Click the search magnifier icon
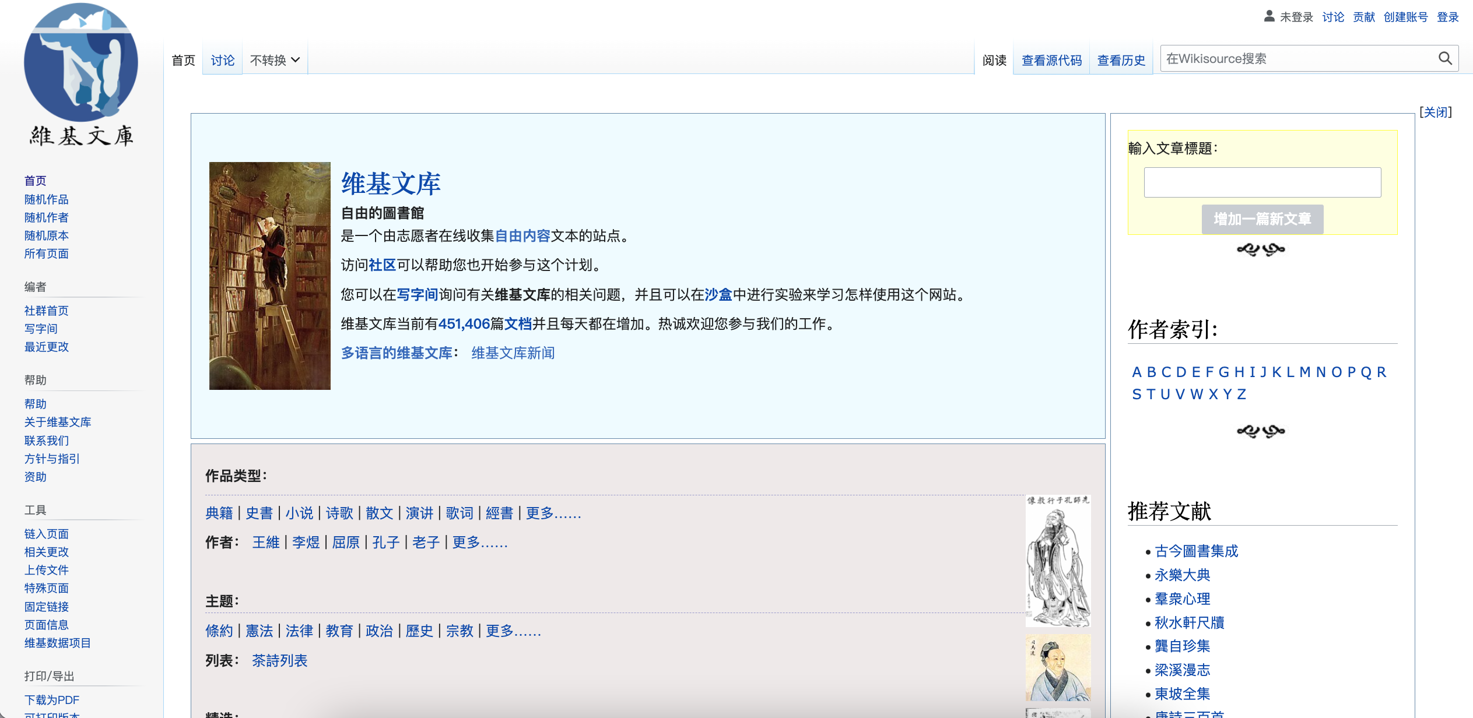Screen dimensions: 1473x718 pyautogui.click(x=1444, y=58)
